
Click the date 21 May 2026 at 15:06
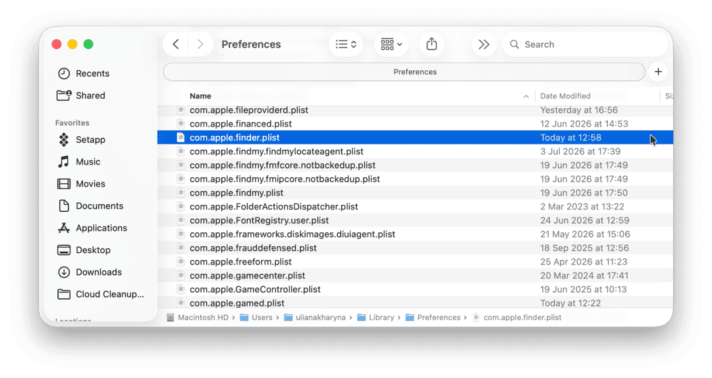coord(585,234)
